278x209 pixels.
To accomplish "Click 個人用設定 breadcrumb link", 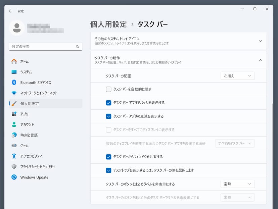I will tap(108, 24).
